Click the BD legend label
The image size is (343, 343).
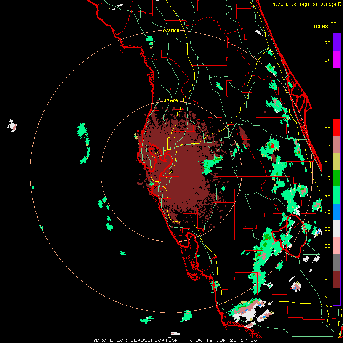coord(327,162)
